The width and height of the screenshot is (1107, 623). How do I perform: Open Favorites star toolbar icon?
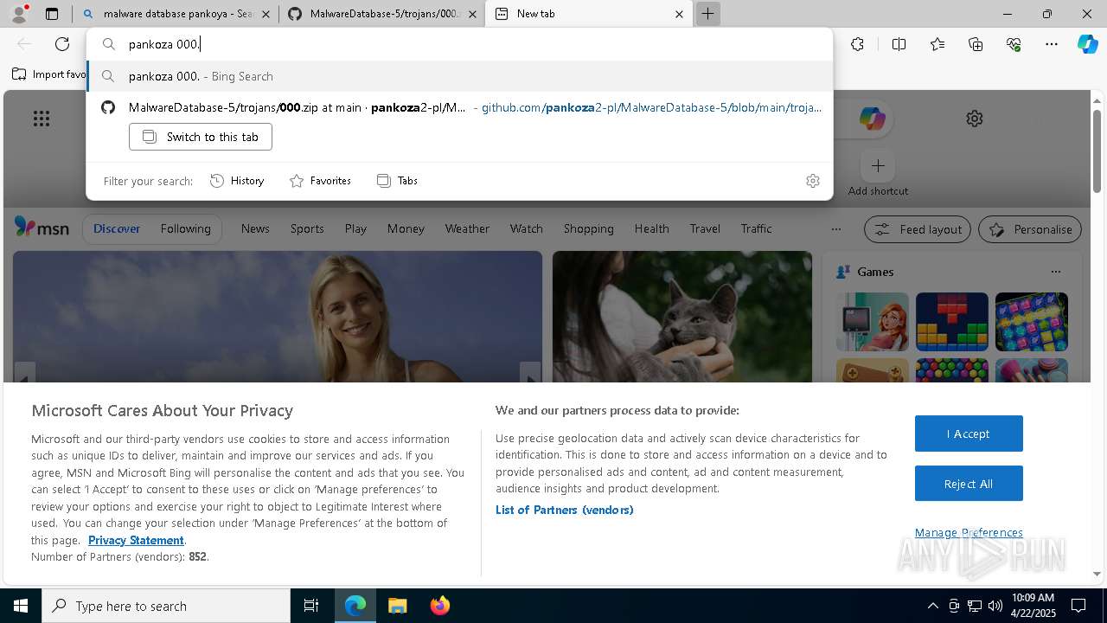(937, 44)
